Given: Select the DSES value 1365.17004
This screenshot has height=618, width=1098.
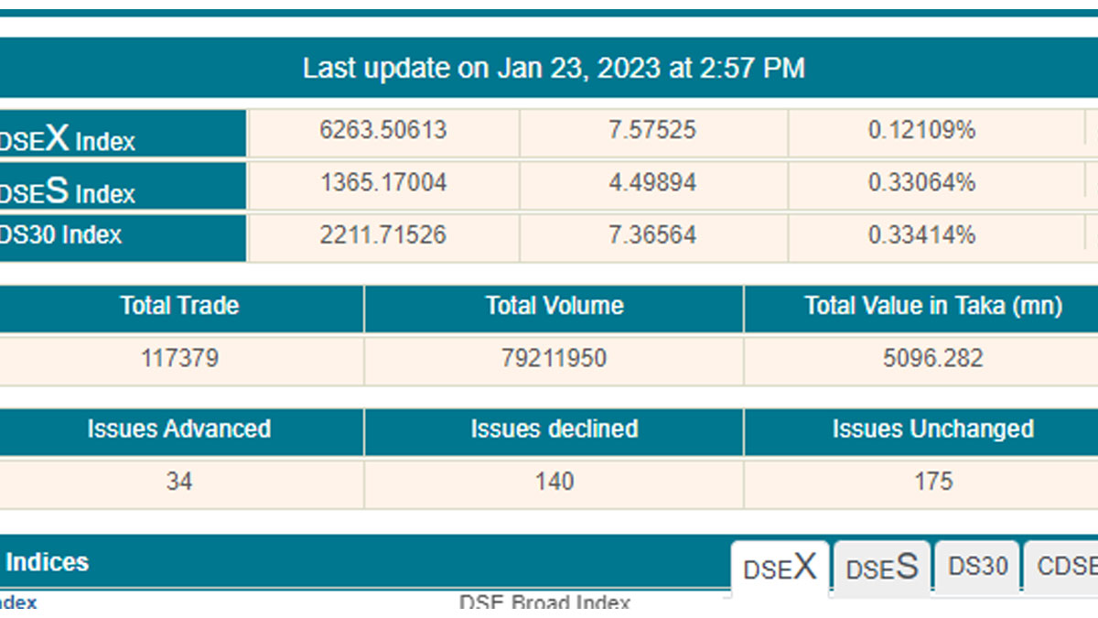Looking at the screenshot, I should point(382,183).
